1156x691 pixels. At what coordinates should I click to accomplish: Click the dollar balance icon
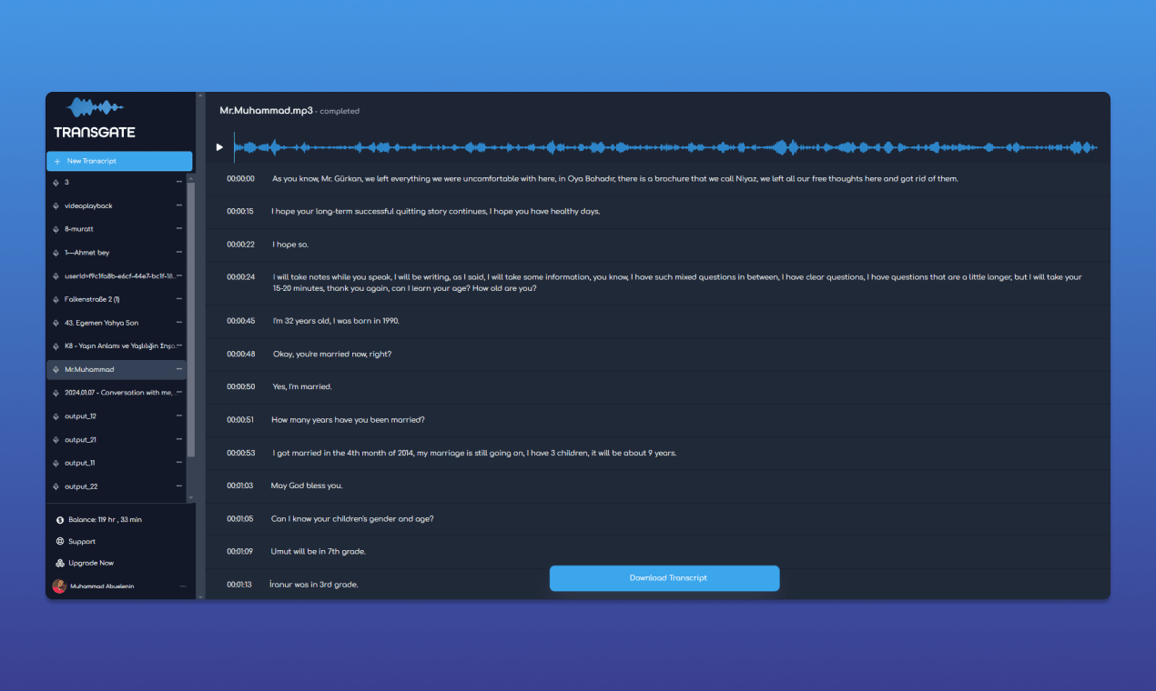coord(59,520)
